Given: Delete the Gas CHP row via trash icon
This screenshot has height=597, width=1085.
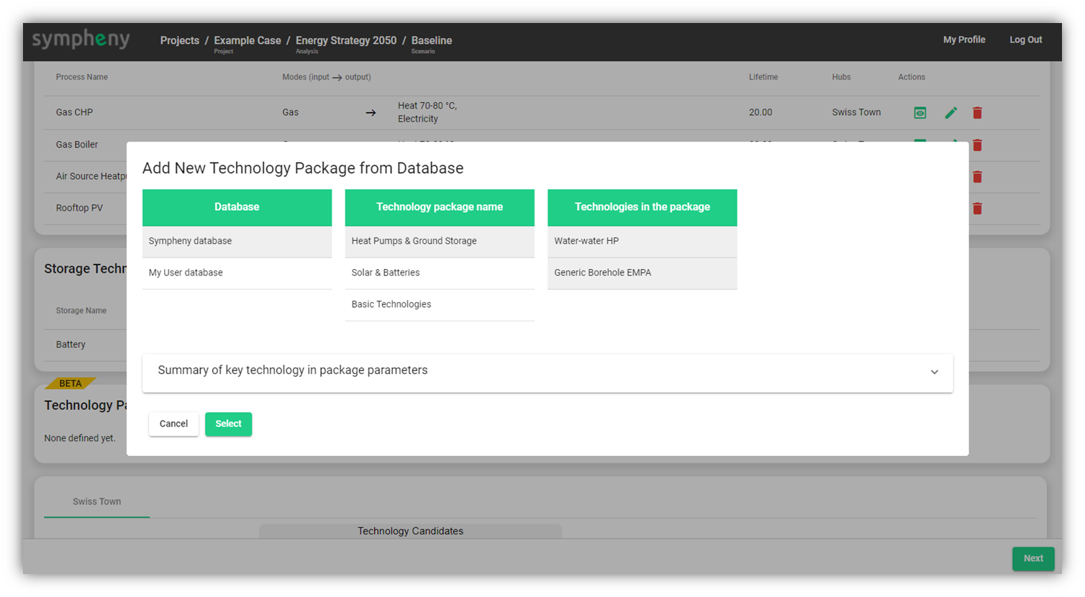Looking at the screenshot, I should pos(977,113).
